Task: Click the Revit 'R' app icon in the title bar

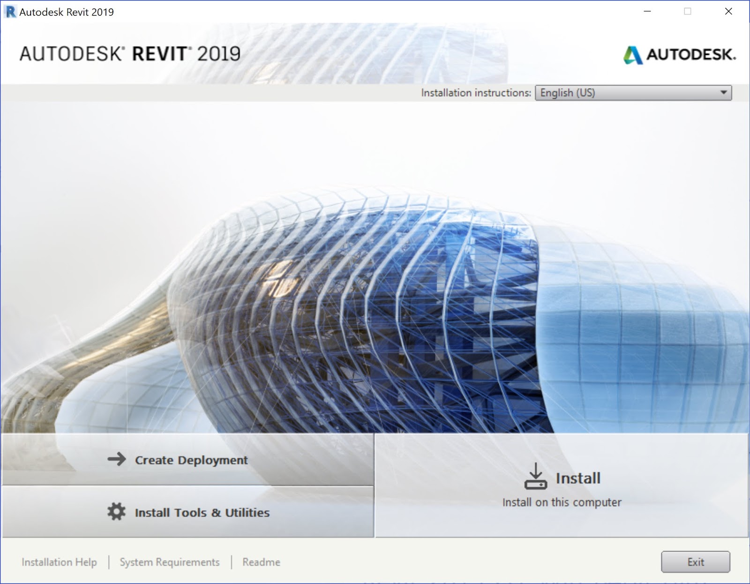Action: [10, 12]
